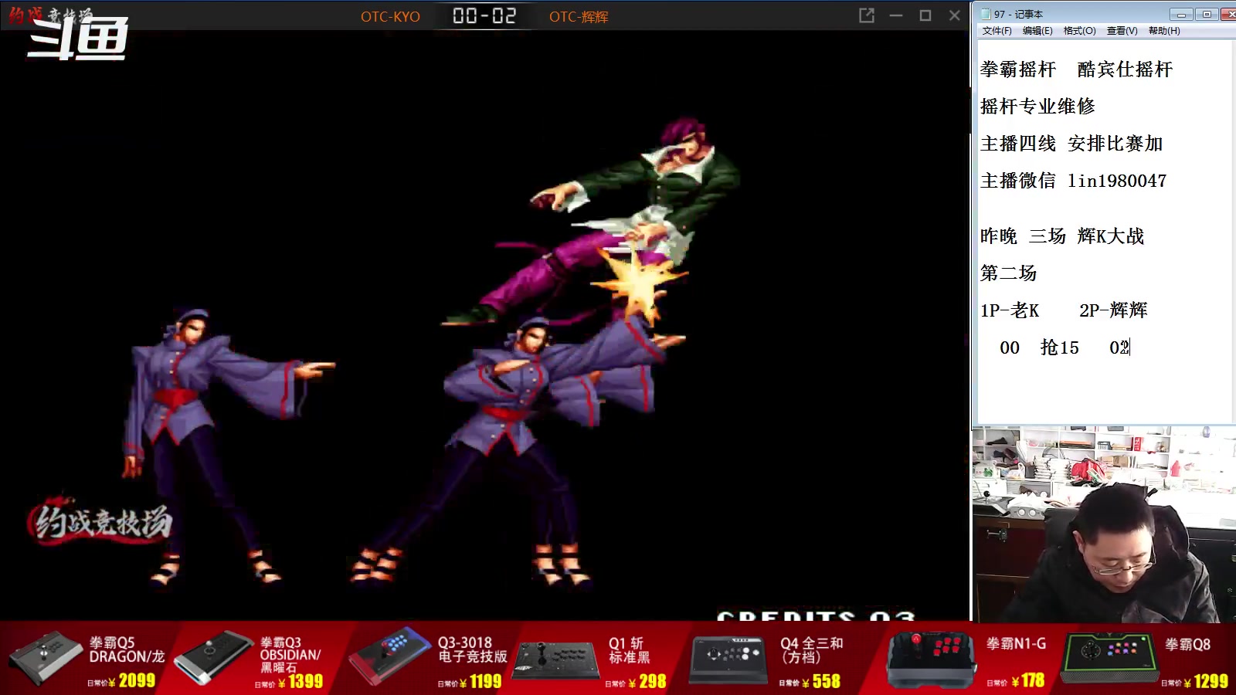Maximize the 97 - 记事本 Notepad window

click(1206, 14)
